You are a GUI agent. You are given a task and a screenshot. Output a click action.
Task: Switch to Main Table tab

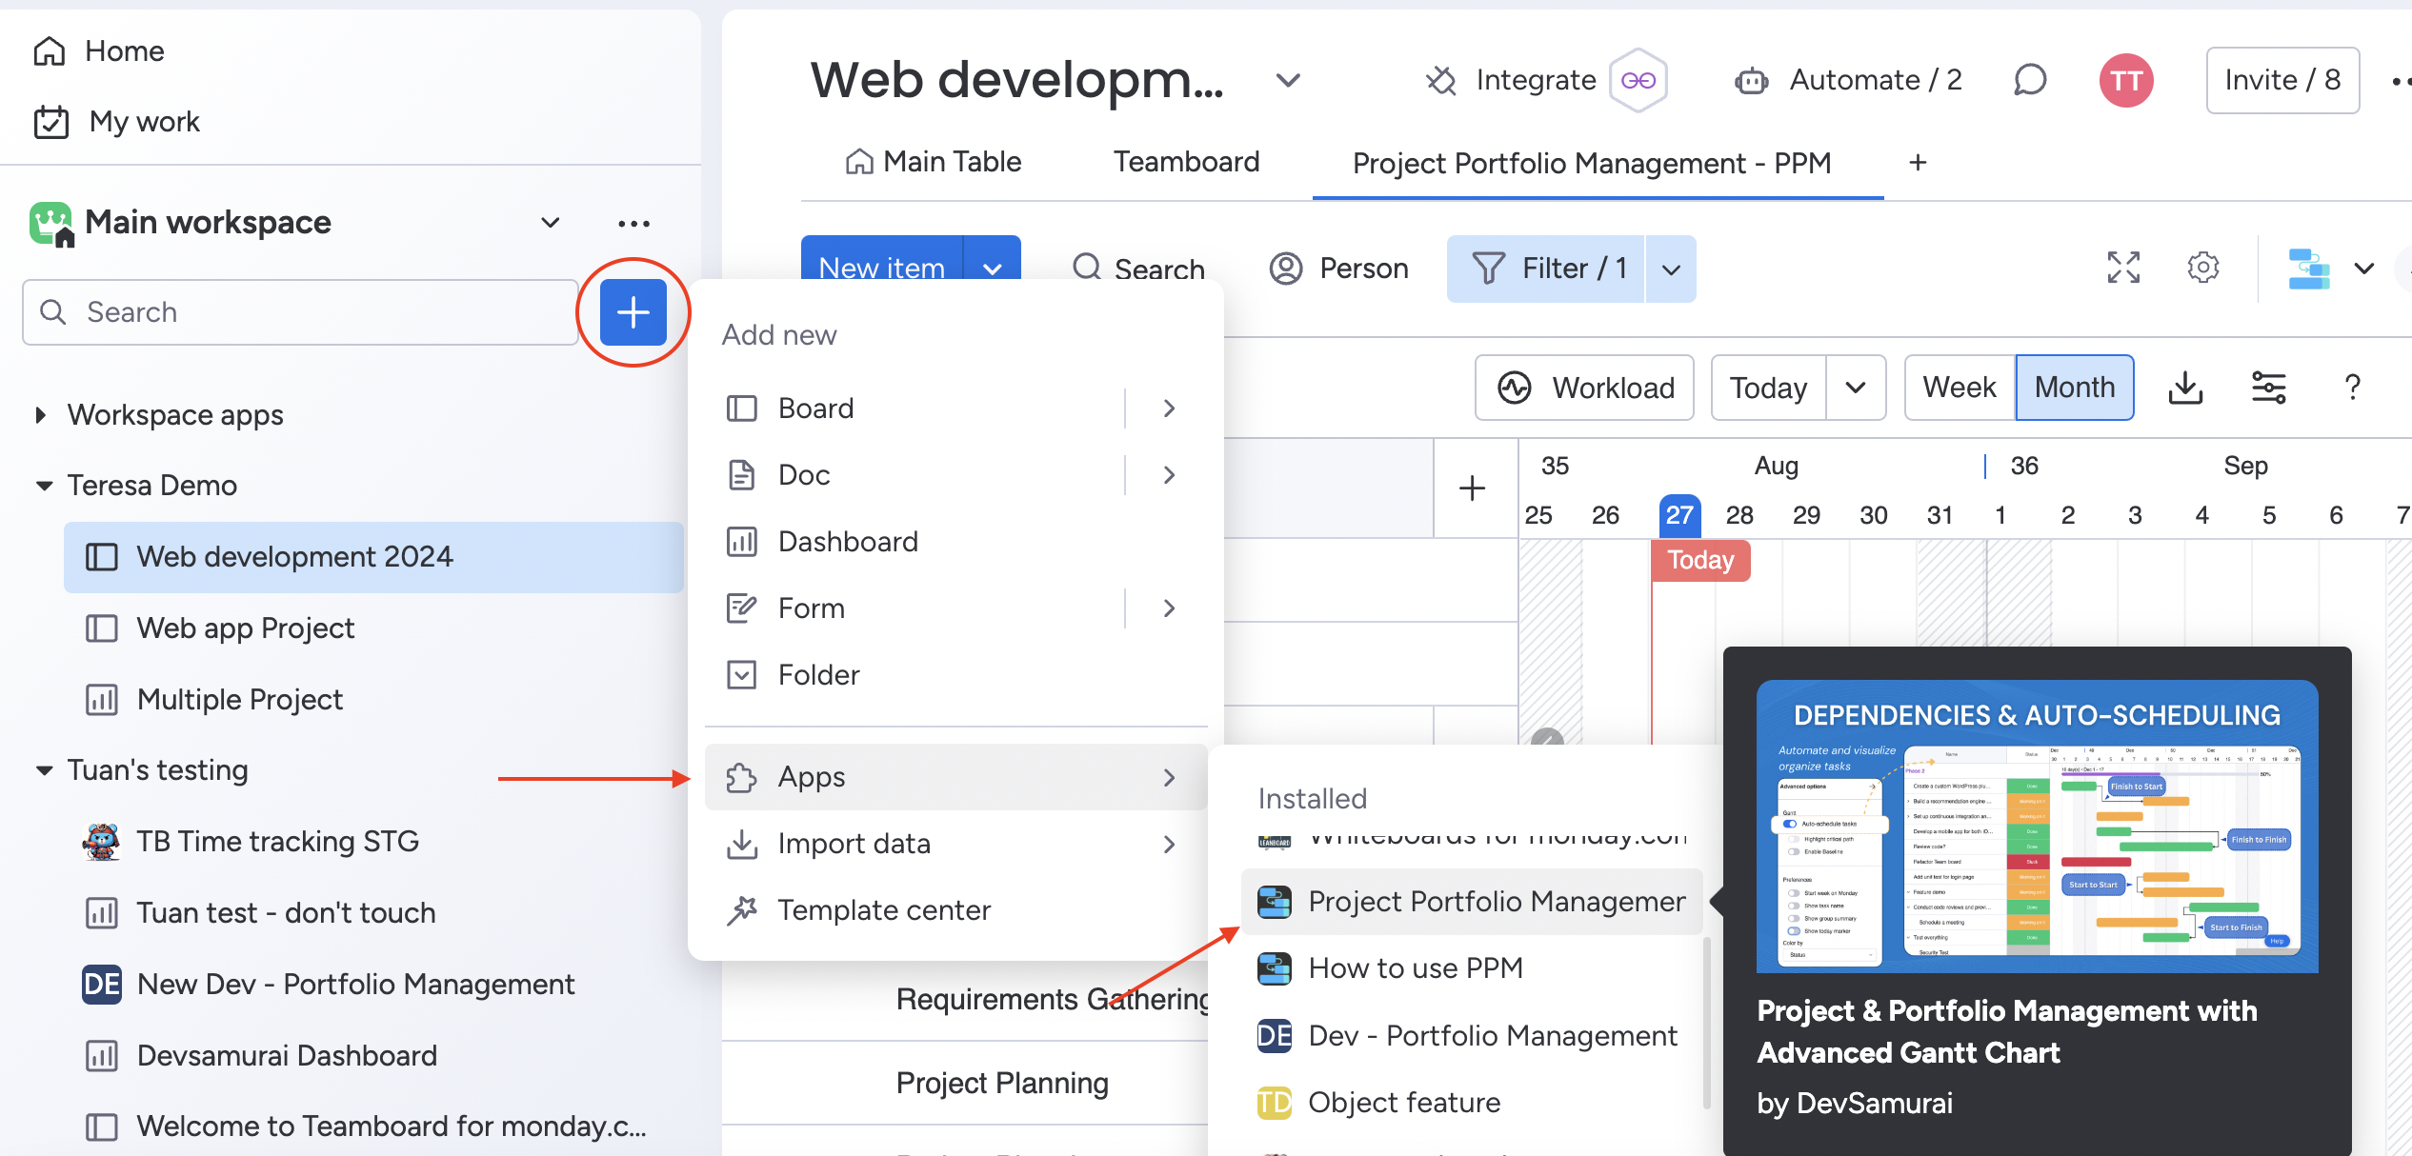[934, 160]
